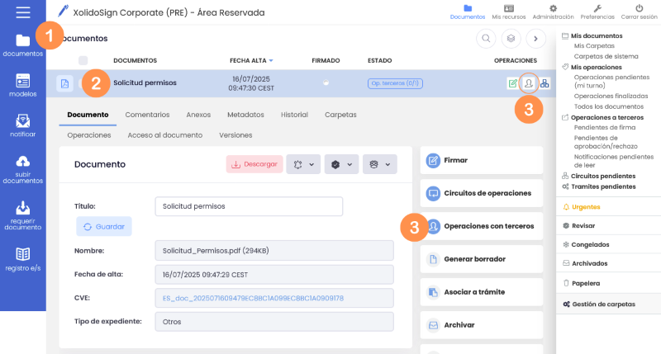
Task: Open Documentos folder in top bar
Action: click(x=468, y=12)
